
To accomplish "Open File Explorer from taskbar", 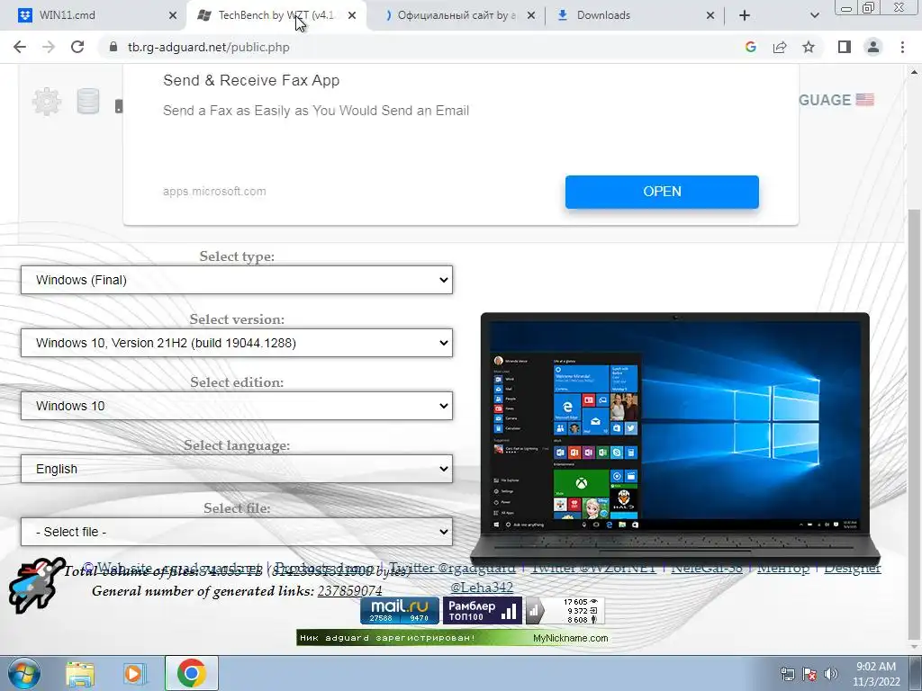I will pos(80,674).
